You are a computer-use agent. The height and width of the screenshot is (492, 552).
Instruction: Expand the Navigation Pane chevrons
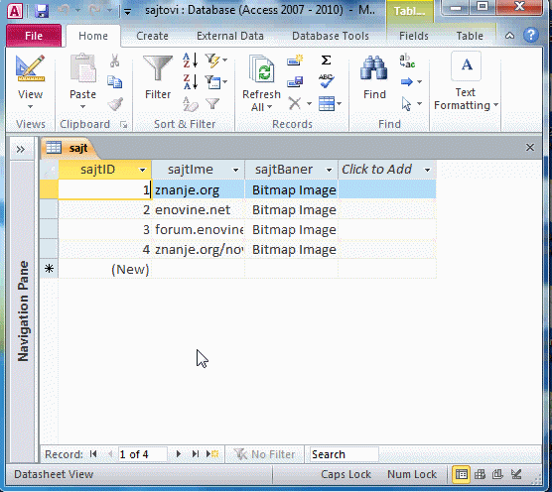point(21,149)
